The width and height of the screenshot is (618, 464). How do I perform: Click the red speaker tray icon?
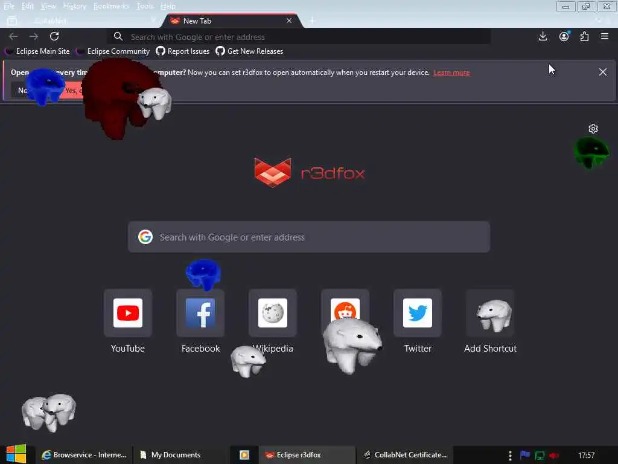click(x=554, y=456)
